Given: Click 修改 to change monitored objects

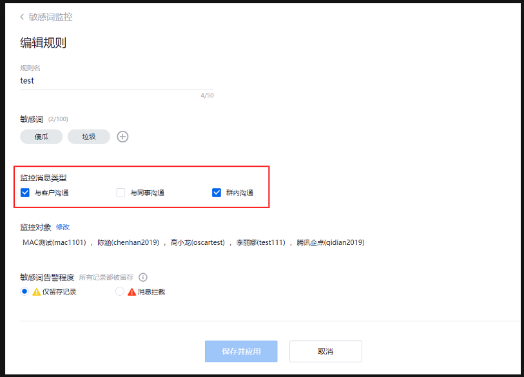Looking at the screenshot, I should pyautogui.click(x=63, y=227).
